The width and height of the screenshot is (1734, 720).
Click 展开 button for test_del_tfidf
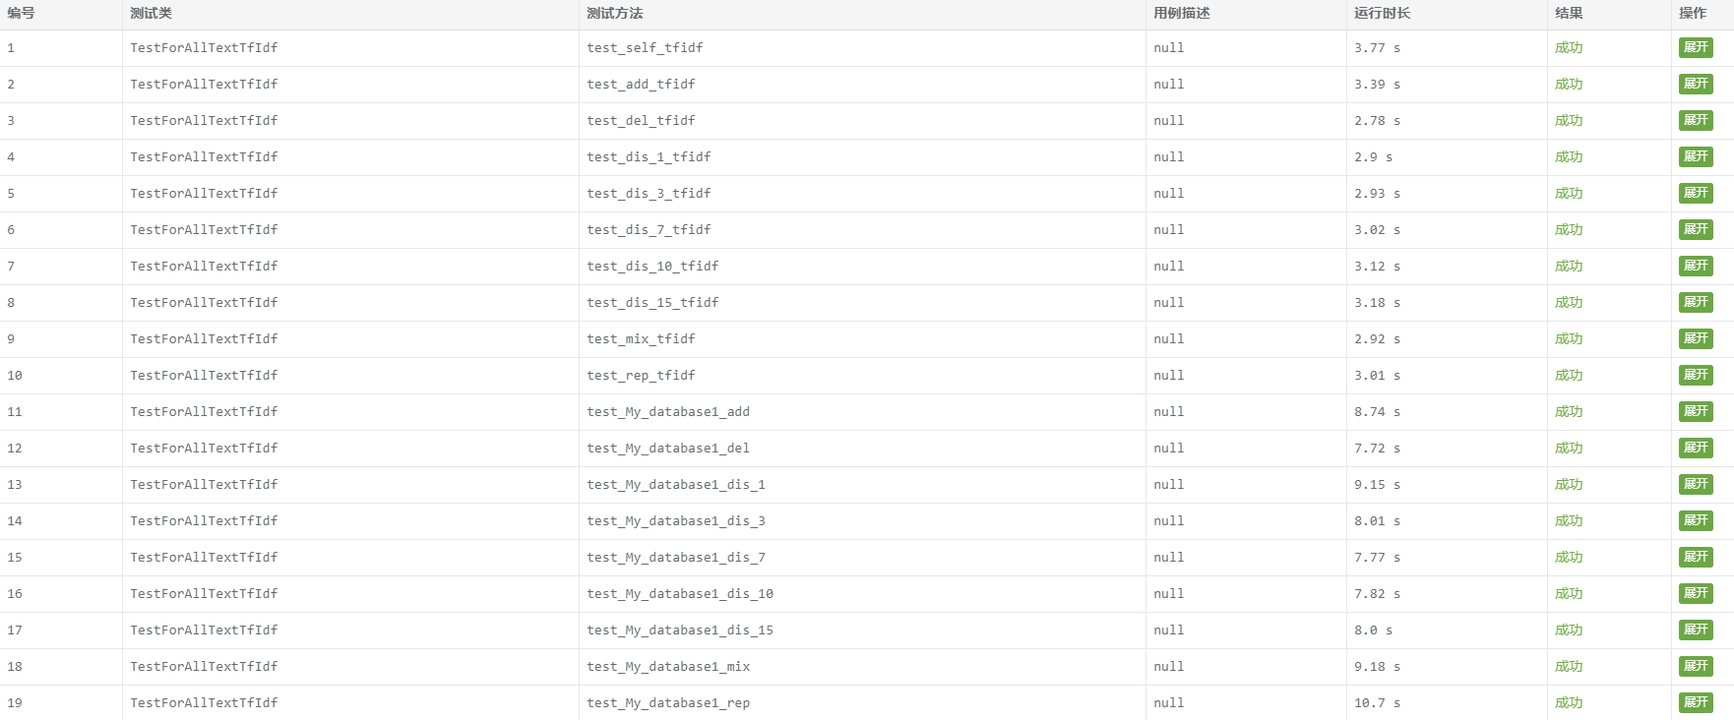(1695, 120)
